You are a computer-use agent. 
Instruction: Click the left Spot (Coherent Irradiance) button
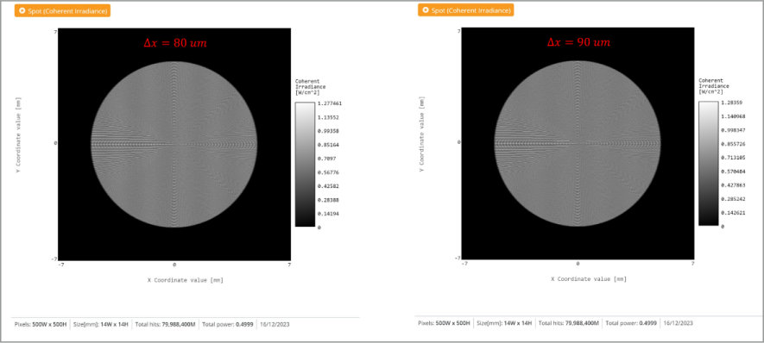(x=62, y=10)
